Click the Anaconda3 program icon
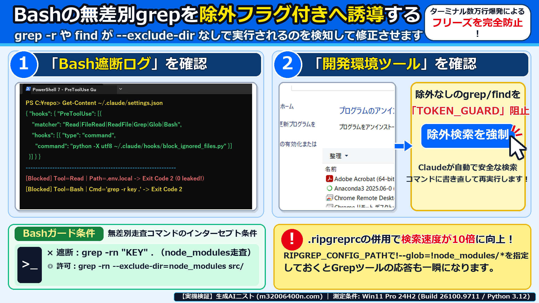The width and height of the screenshot is (539, 303). tap(329, 188)
